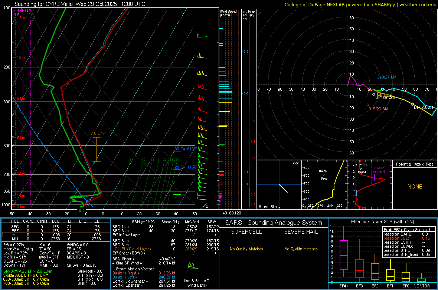The height and width of the screenshot is (290, 438).
Task: Click the 248/27 LM hodograph label
Action: [x=387, y=77]
